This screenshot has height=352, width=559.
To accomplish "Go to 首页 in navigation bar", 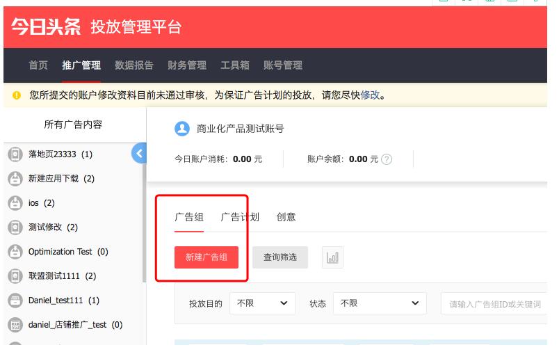I will (38, 65).
